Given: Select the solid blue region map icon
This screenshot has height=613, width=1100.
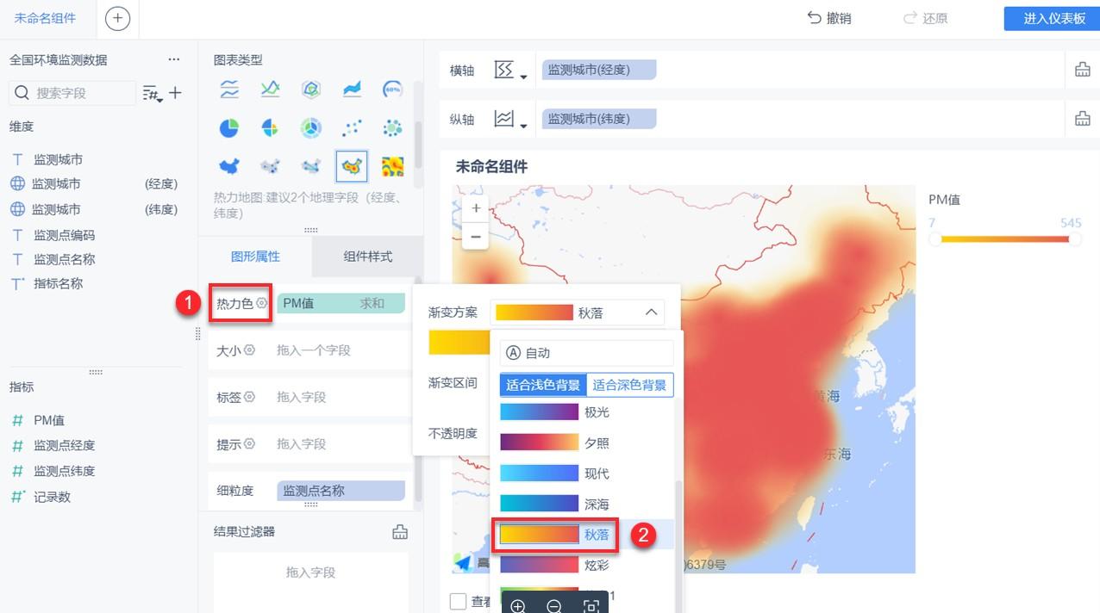Looking at the screenshot, I should 228,166.
